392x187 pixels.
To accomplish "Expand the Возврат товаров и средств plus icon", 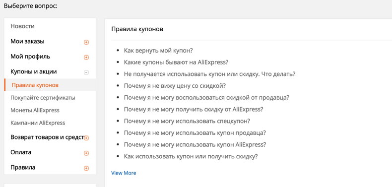I will [x=86, y=138].
